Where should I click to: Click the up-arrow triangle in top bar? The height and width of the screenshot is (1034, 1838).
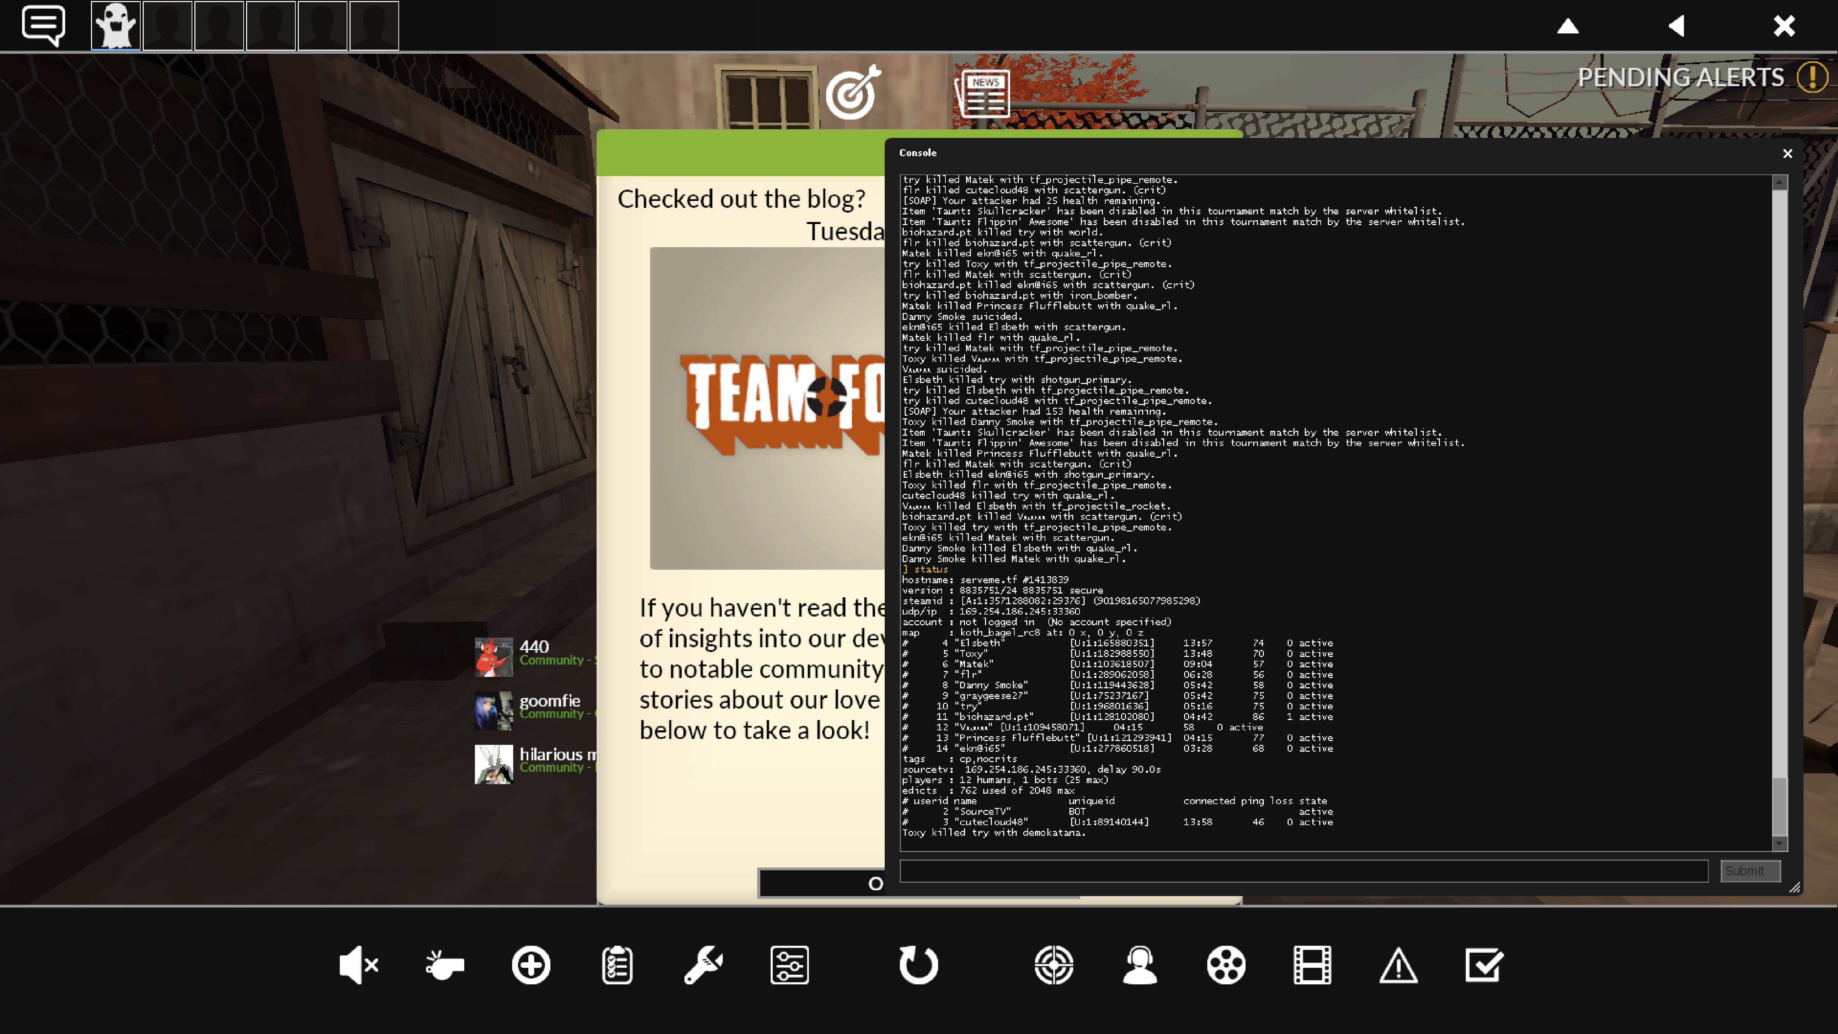pos(1567,27)
